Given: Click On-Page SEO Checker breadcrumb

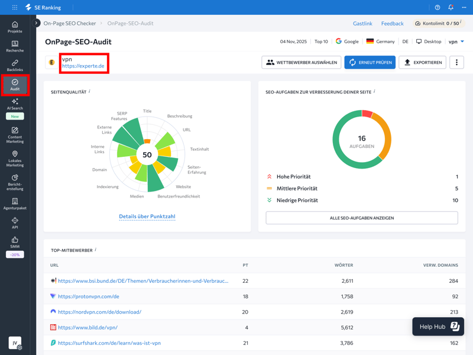Looking at the screenshot, I should [70, 23].
